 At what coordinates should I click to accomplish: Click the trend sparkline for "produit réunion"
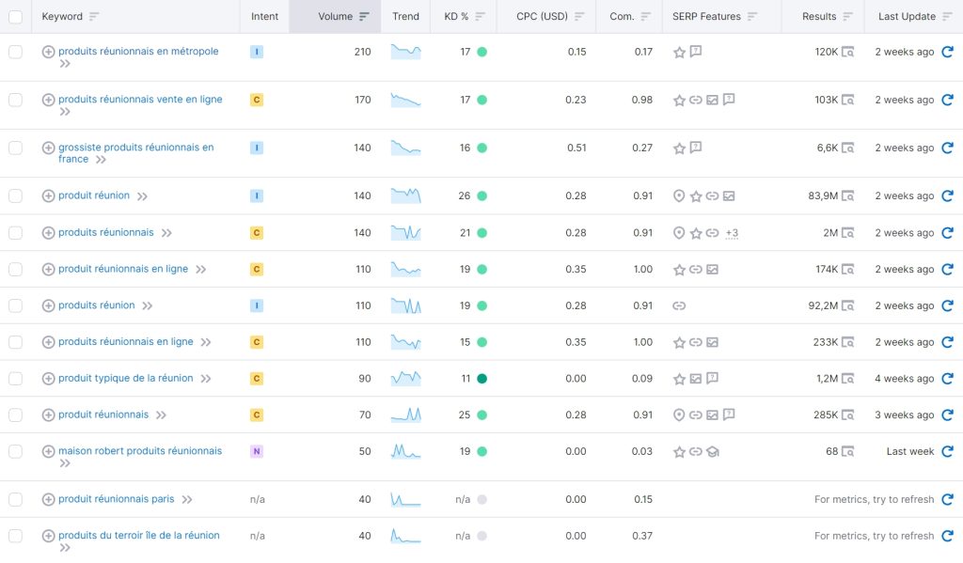pos(405,195)
